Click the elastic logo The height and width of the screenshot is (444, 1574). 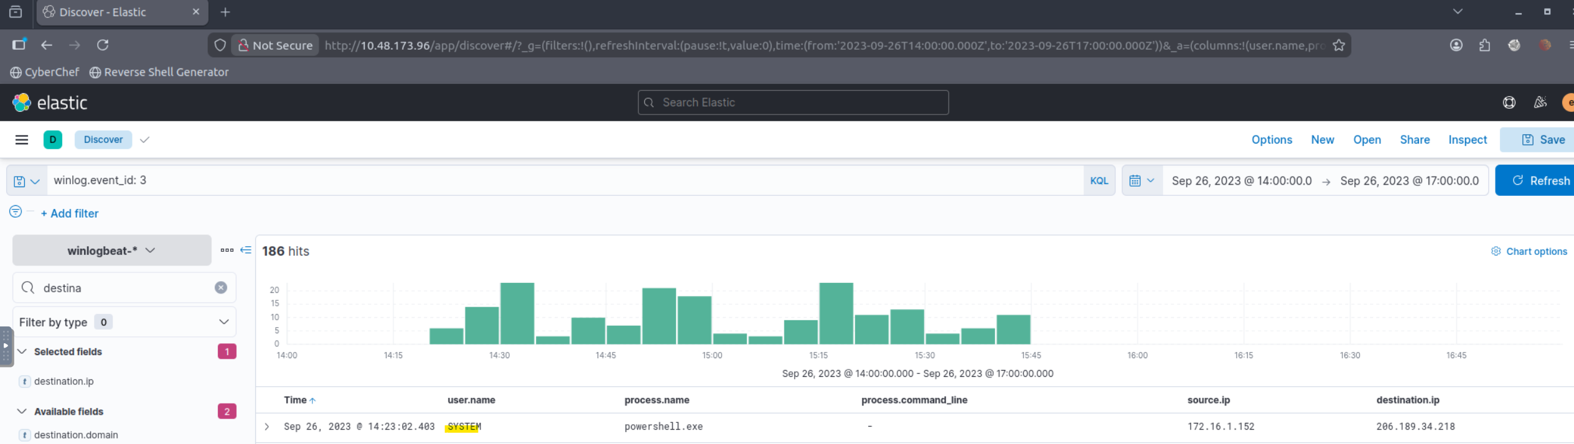pyautogui.click(x=50, y=103)
